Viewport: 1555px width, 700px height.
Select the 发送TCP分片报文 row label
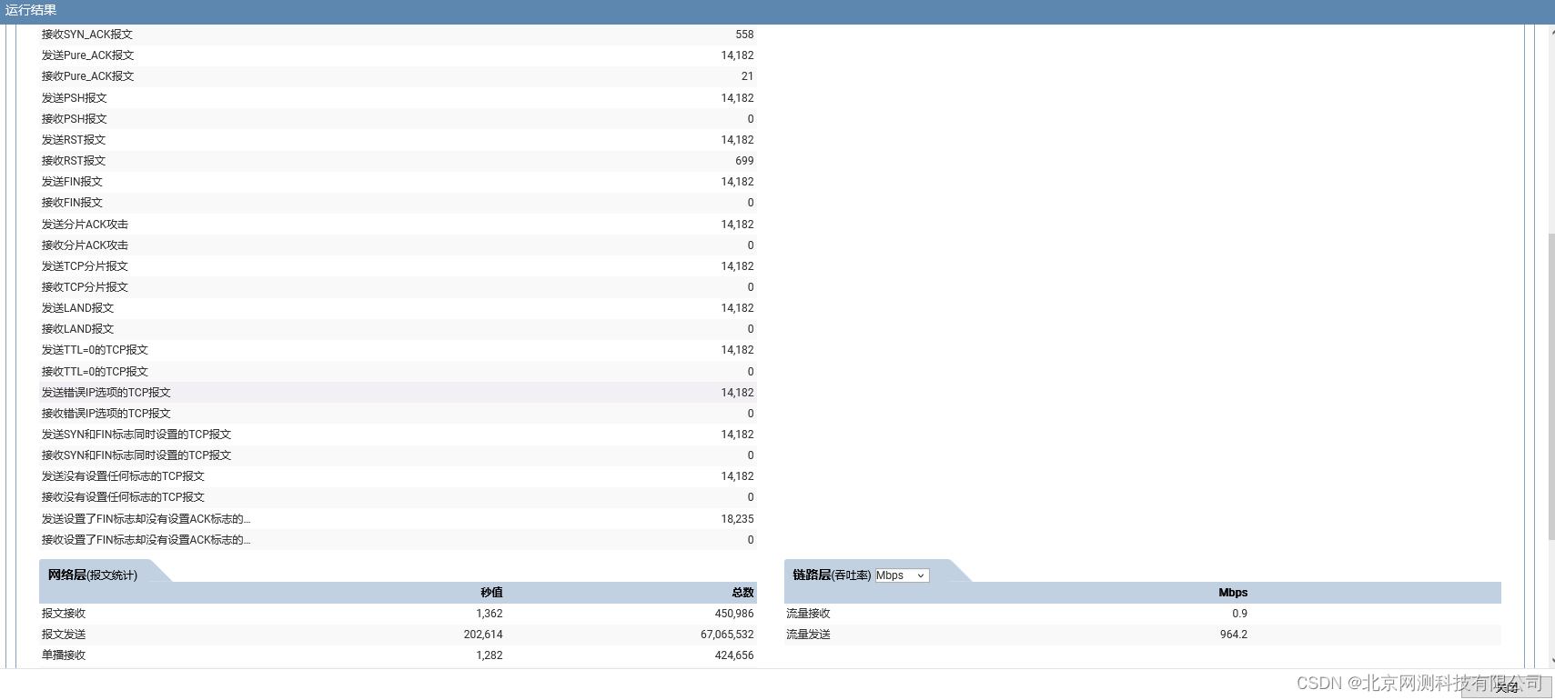(85, 266)
